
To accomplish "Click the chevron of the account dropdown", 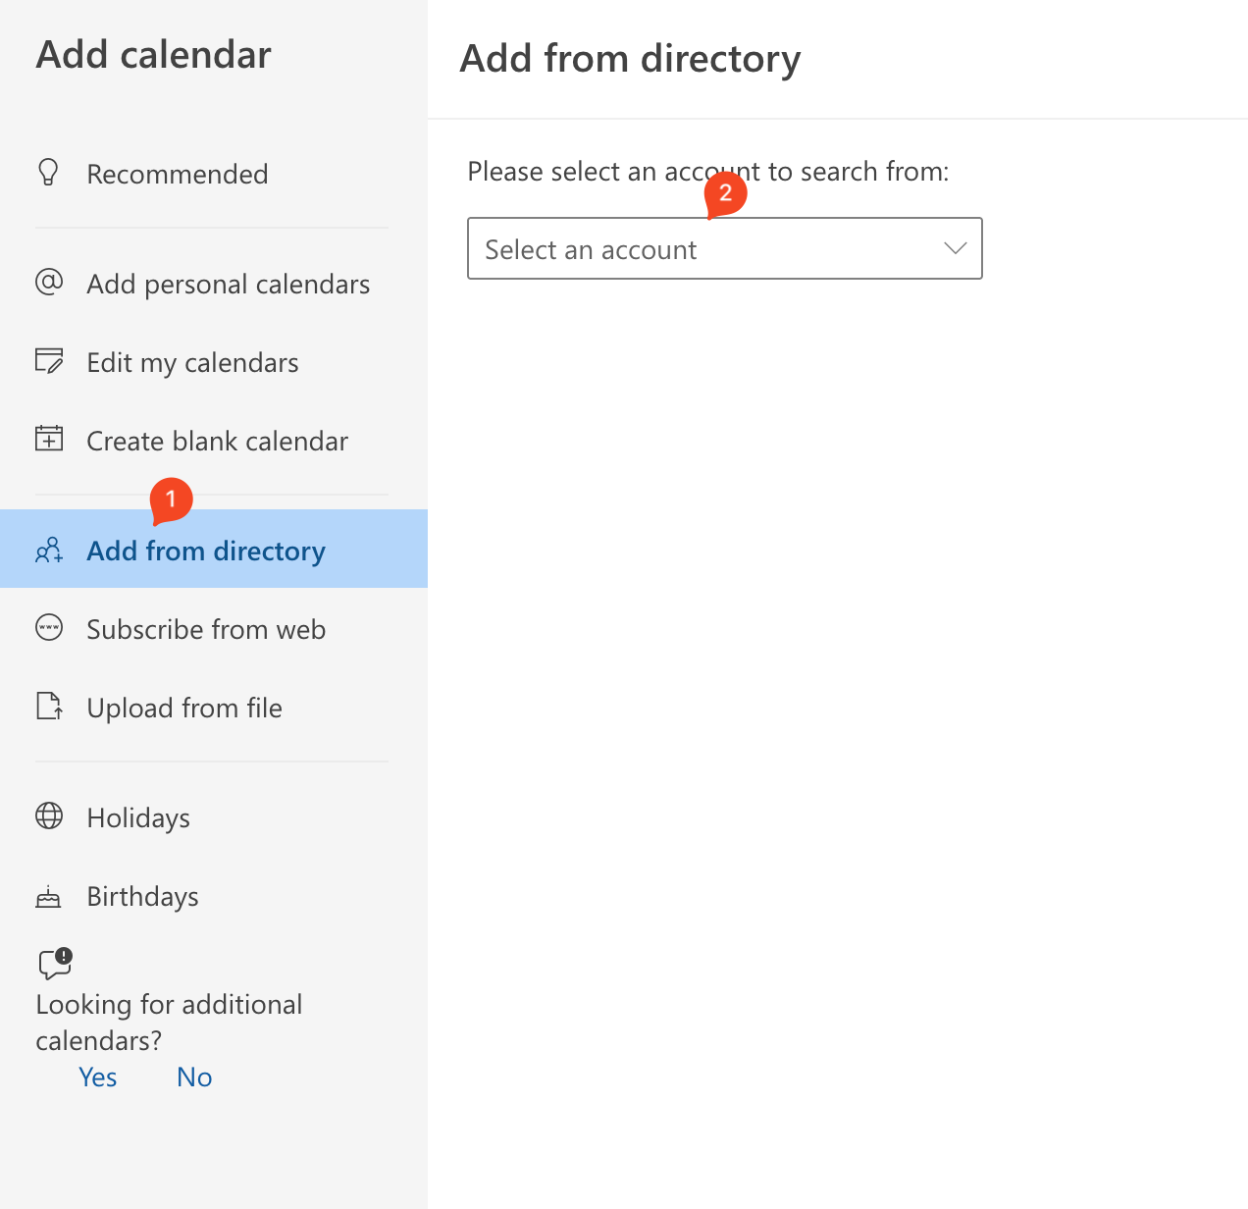I will point(956,248).
